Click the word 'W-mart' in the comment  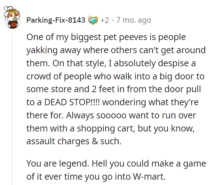[149, 176]
